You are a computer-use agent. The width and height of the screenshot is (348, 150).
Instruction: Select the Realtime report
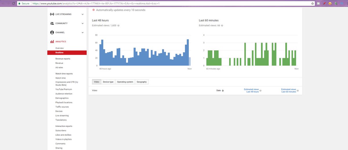(67, 53)
